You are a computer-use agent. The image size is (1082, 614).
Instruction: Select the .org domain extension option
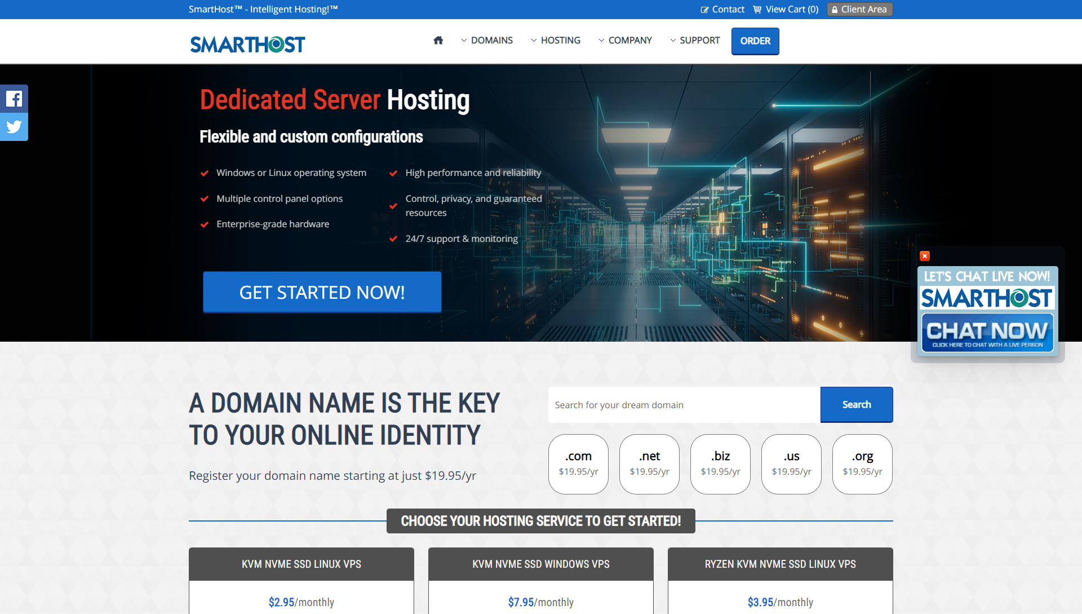(x=862, y=464)
